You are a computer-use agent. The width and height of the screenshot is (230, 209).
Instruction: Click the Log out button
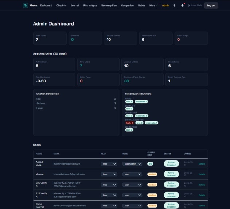[211, 5]
